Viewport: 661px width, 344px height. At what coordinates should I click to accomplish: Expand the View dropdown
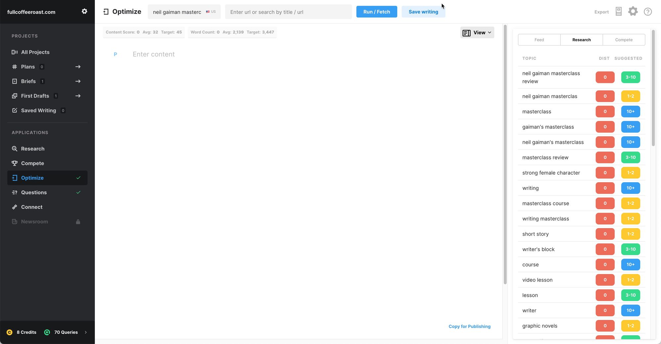click(x=477, y=32)
